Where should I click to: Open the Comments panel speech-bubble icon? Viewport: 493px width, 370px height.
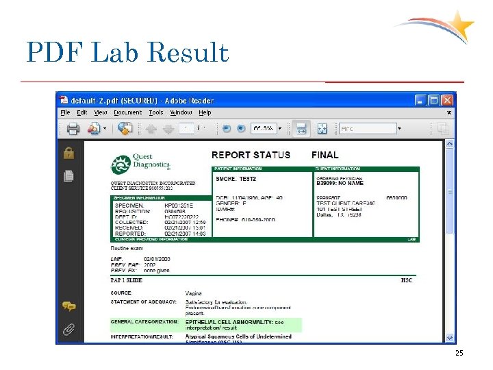click(69, 306)
